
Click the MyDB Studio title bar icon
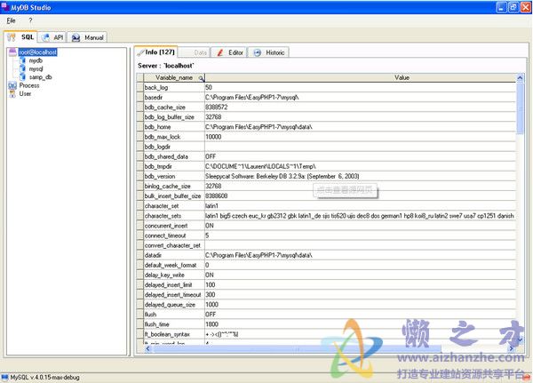pyautogui.click(x=4, y=6)
